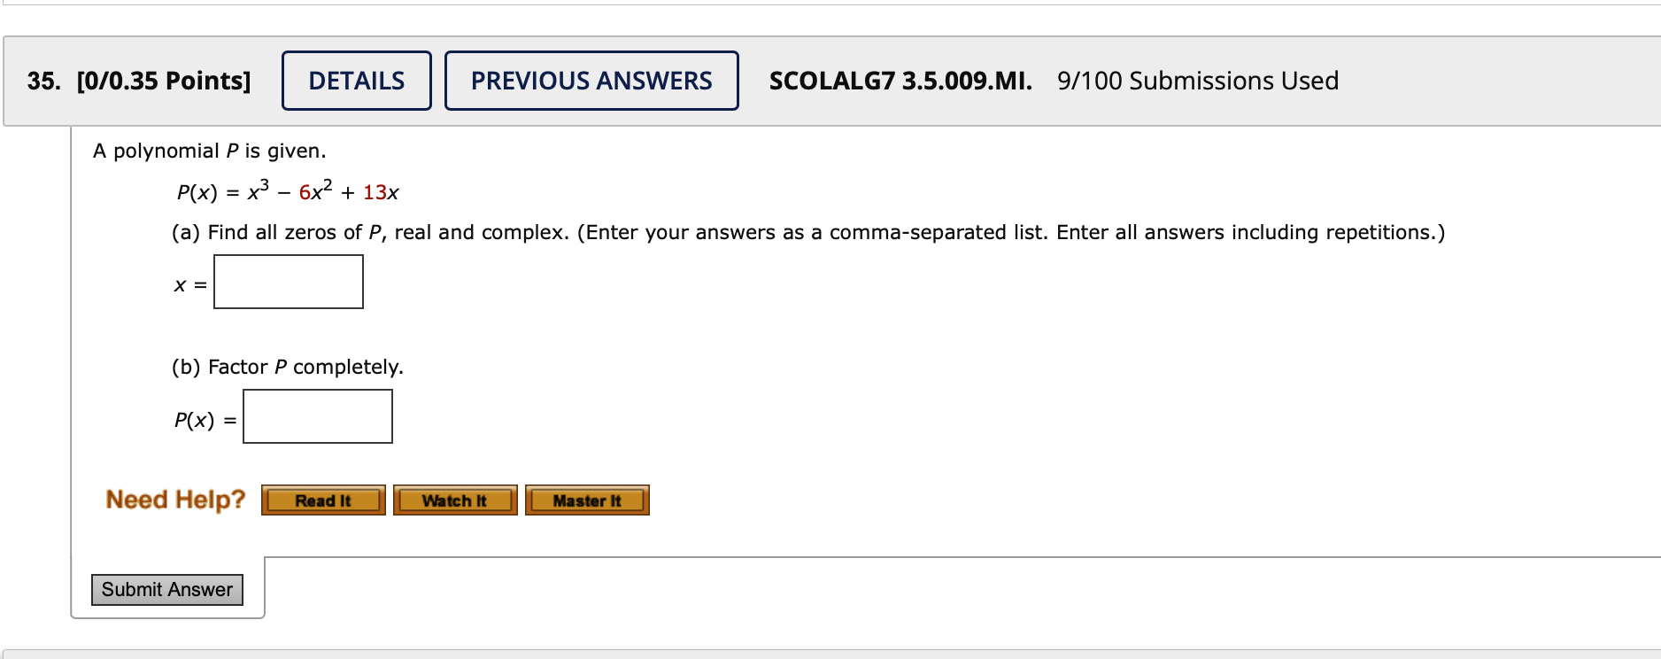Screen dimensions: 1661x659
Task: Open the DETAILS panel
Action: 356,81
